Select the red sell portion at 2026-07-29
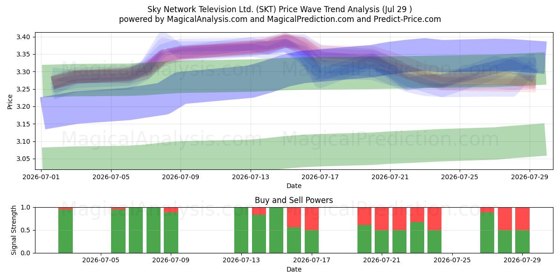Screen dimensions: 560x280 click(x=523, y=219)
